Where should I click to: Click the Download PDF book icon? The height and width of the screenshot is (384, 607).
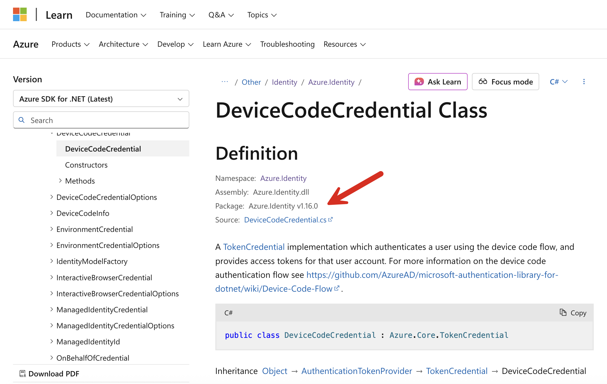[23, 373]
